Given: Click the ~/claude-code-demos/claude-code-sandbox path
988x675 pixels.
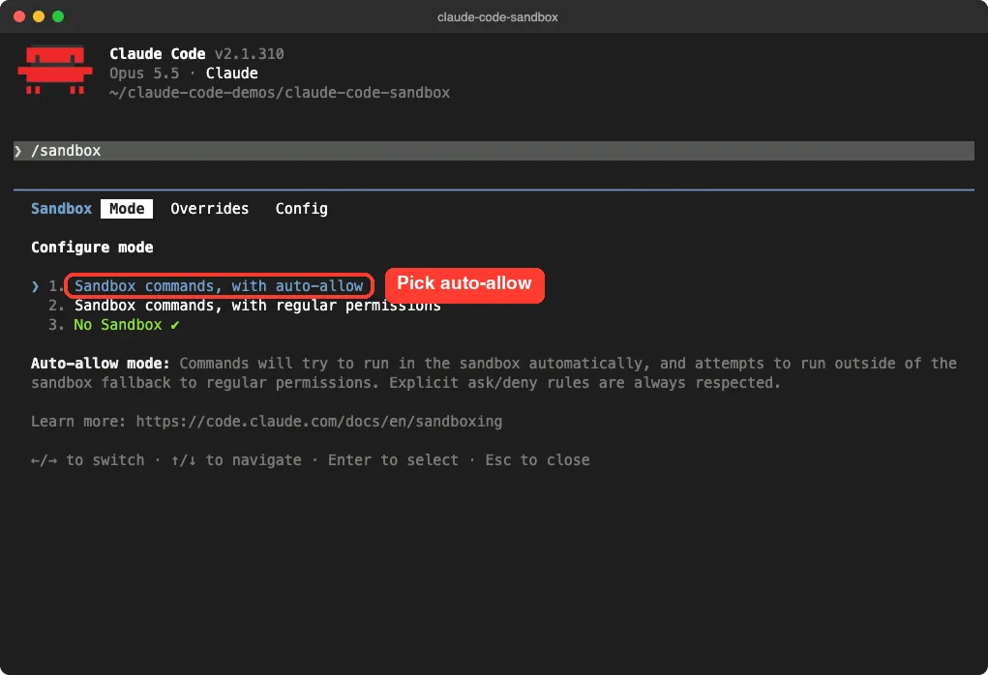Looking at the screenshot, I should pos(279,93).
